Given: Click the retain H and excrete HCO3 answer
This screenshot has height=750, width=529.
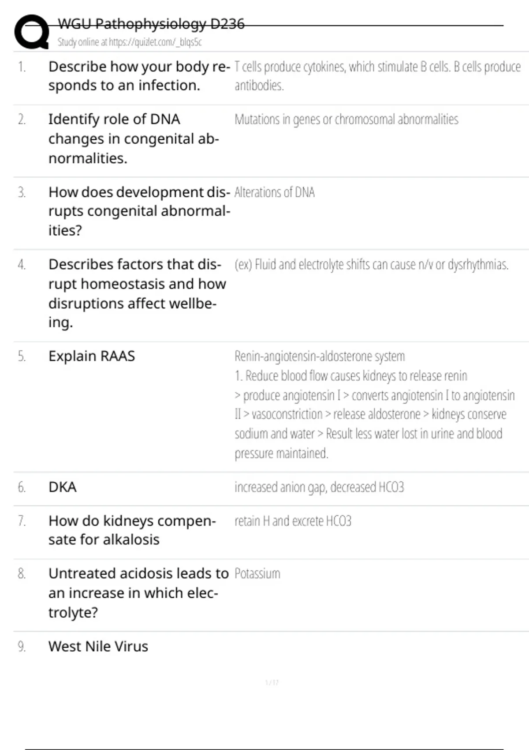Looking at the screenshot, I should [293, 521].
